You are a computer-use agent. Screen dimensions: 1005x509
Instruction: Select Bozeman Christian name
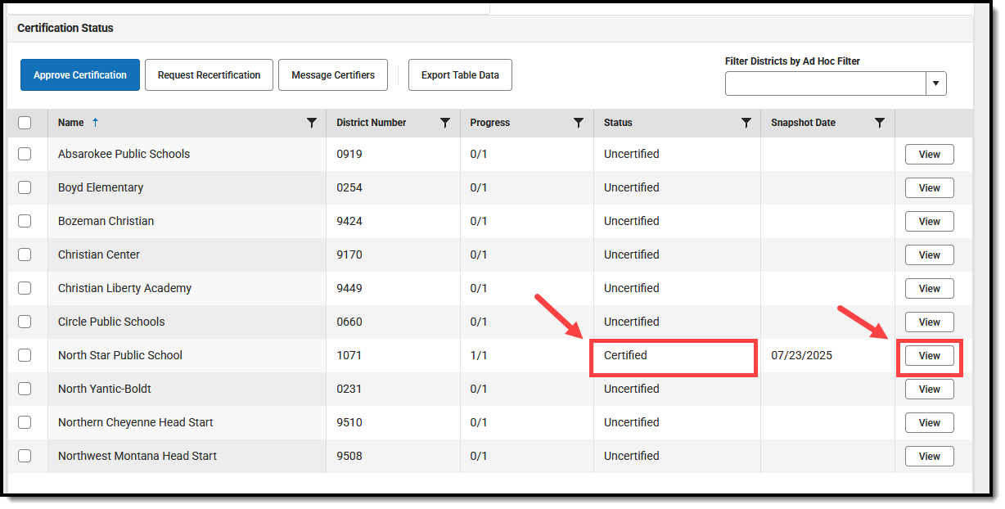tap(106, 221)
